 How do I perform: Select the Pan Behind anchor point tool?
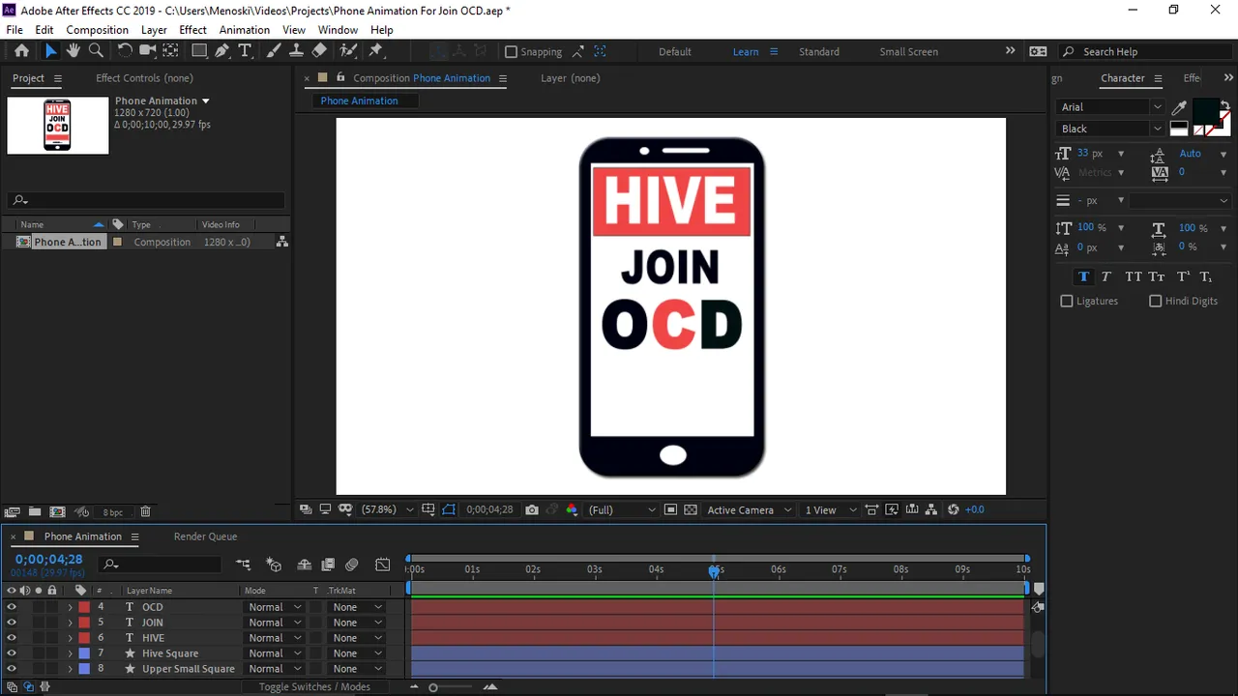[x=170, y=51]
